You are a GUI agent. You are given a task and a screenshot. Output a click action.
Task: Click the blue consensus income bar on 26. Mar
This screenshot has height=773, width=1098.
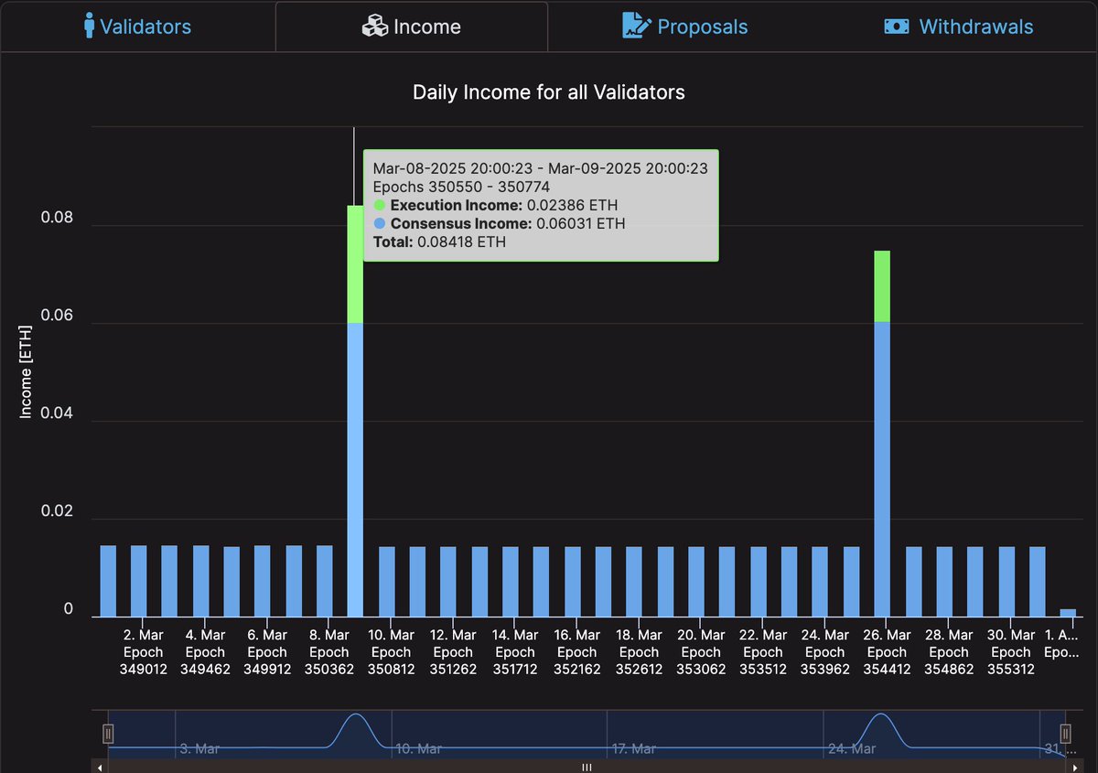pyautogui.click(x=882, y=468)
